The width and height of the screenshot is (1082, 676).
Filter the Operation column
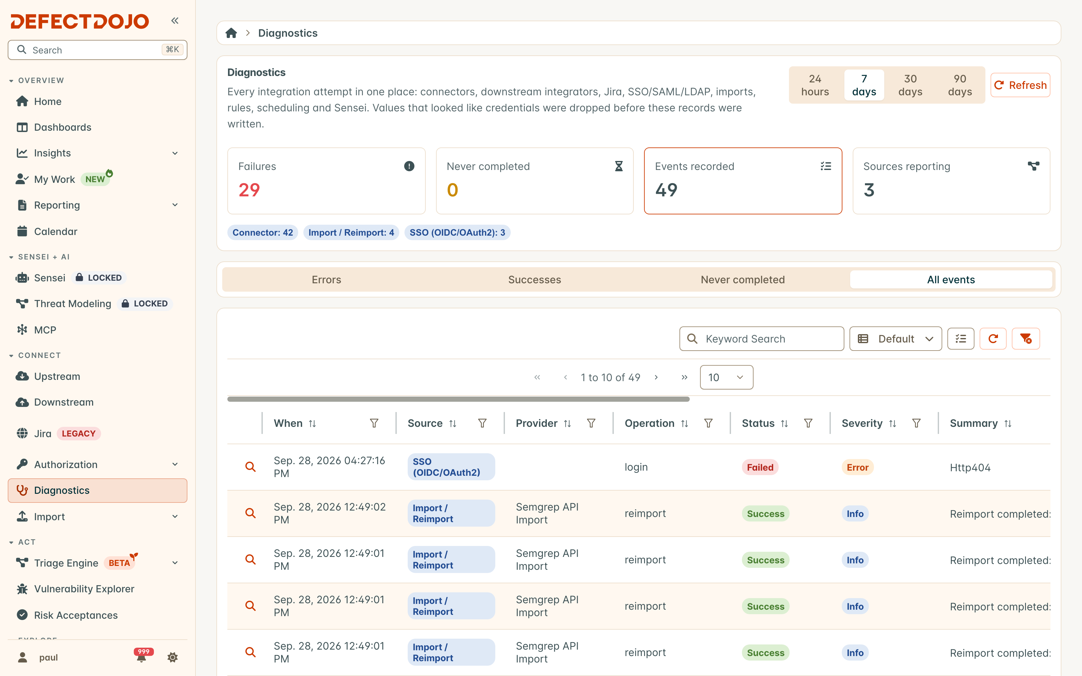pos(708,423)
